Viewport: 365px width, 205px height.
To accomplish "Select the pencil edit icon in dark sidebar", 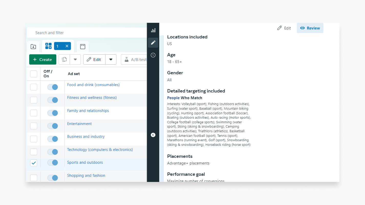I will point(153,43).
